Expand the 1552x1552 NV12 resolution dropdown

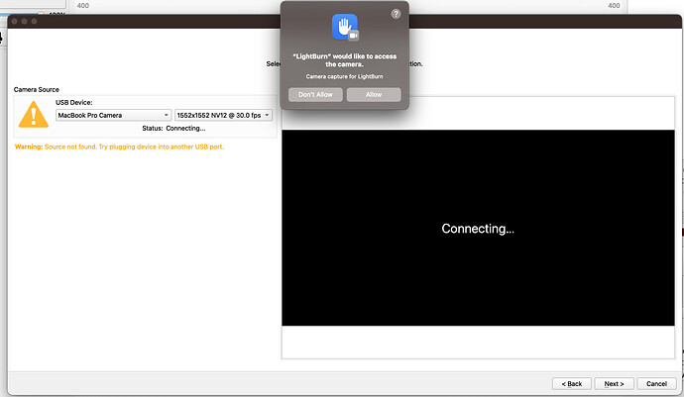(x=224, y=115)
